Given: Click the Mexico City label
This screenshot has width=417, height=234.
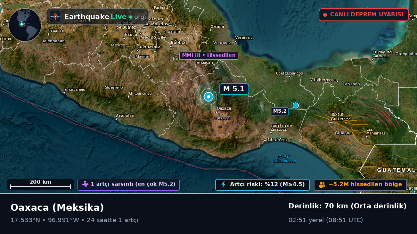Looking at the screenshot, I should 153,37.
